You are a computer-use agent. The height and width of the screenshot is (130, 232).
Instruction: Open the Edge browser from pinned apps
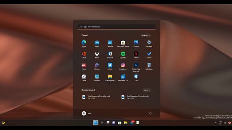(84, 44)
